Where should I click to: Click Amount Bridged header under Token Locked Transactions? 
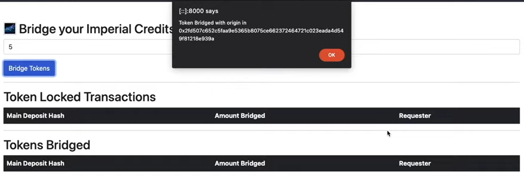coord(240,116)
